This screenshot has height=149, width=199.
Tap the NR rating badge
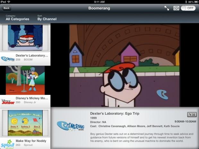click(x=192, y=114)
